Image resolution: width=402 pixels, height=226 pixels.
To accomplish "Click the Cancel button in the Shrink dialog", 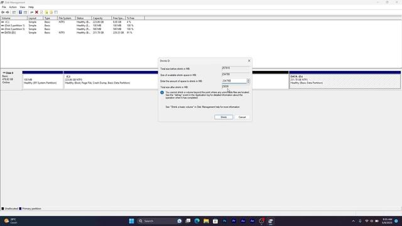I will 242,117.
